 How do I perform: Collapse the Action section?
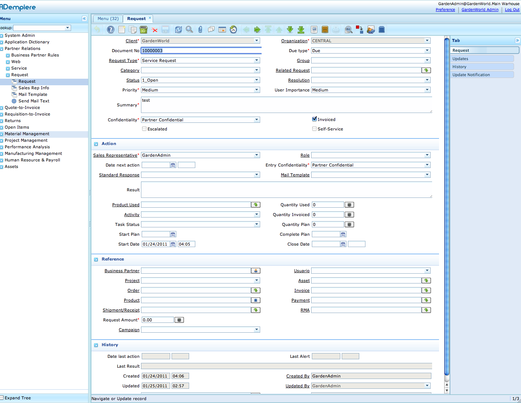96,144
